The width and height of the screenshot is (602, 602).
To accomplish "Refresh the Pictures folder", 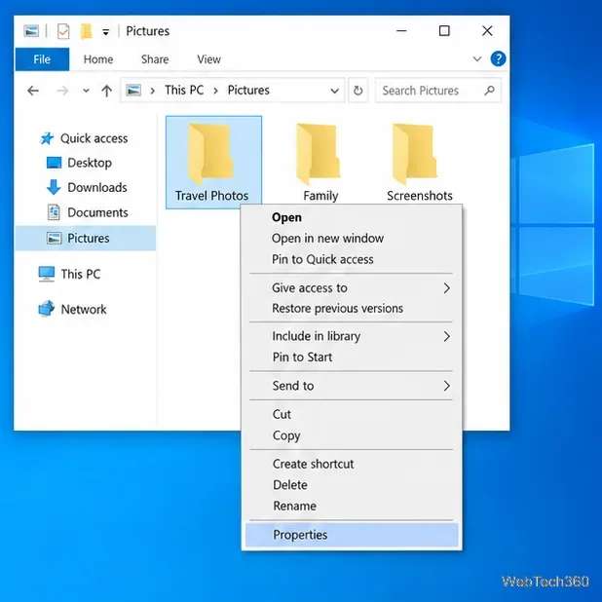I will point(357,91).
